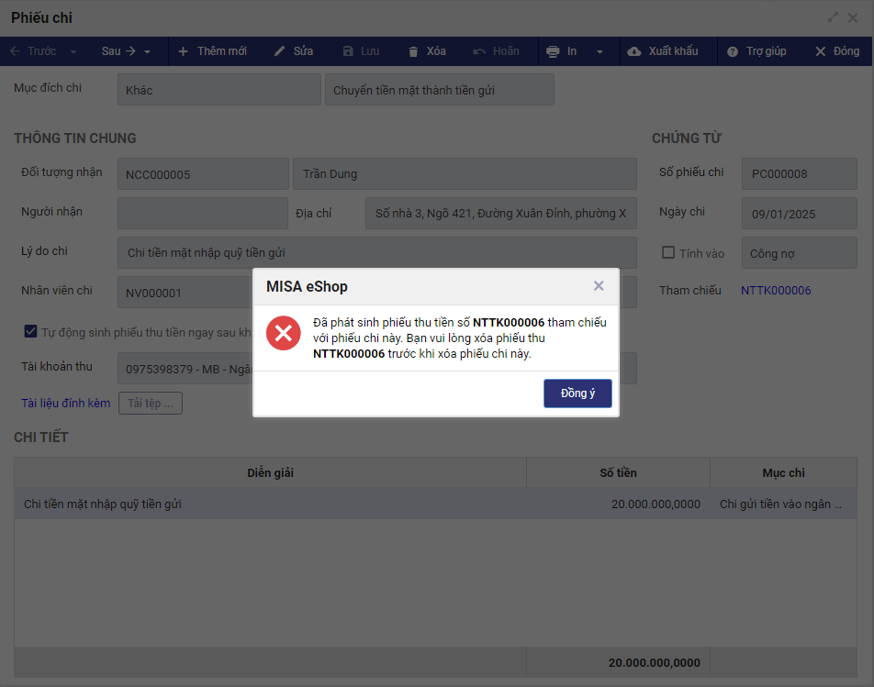
Task: Select the detail row Chi tiền mặt nhập quỹ tiền gửi
Action: coord(435,504)
